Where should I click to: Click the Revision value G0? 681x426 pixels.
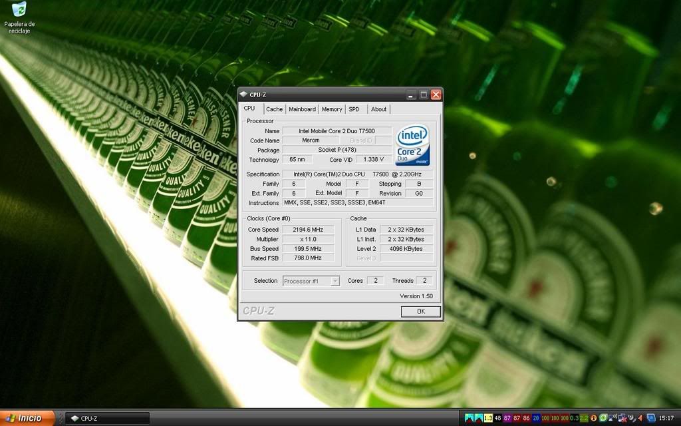(x=419, y=194)
